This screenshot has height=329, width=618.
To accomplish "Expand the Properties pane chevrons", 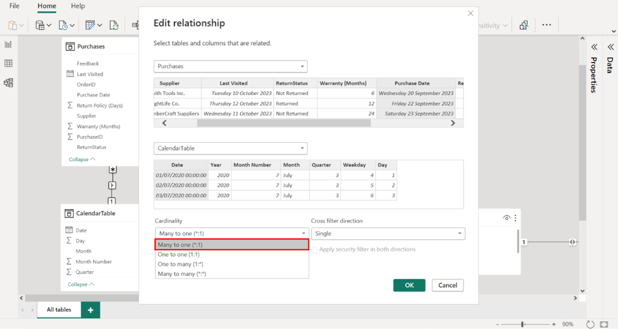I will pos(595,47).
